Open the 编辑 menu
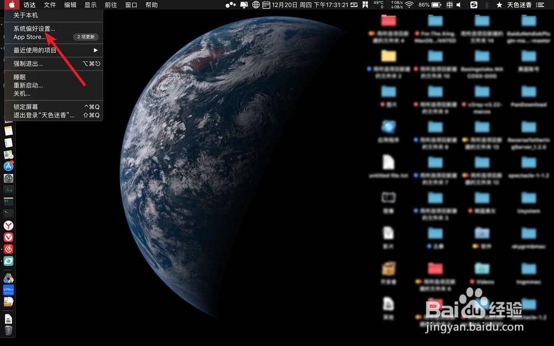 (x=70, y=4)
